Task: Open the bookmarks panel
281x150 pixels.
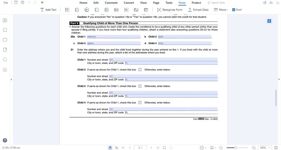Action: tap(5, 30)
